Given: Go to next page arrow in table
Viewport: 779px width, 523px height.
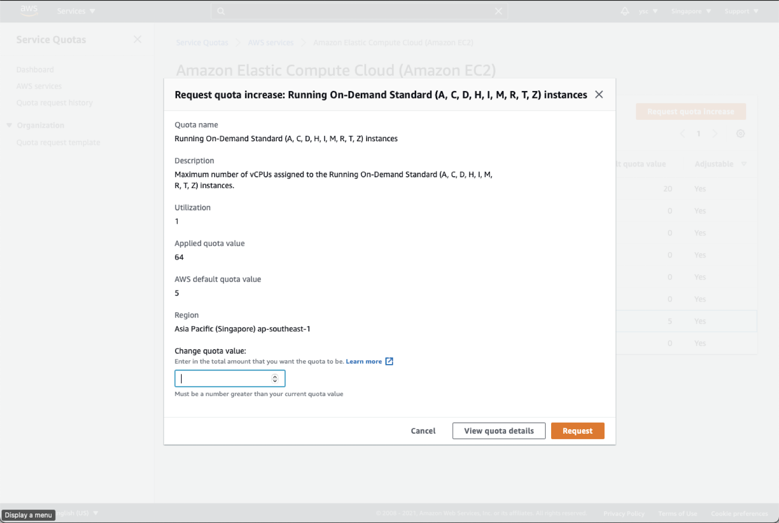Looking at the screenshot, I should point(715,133).
